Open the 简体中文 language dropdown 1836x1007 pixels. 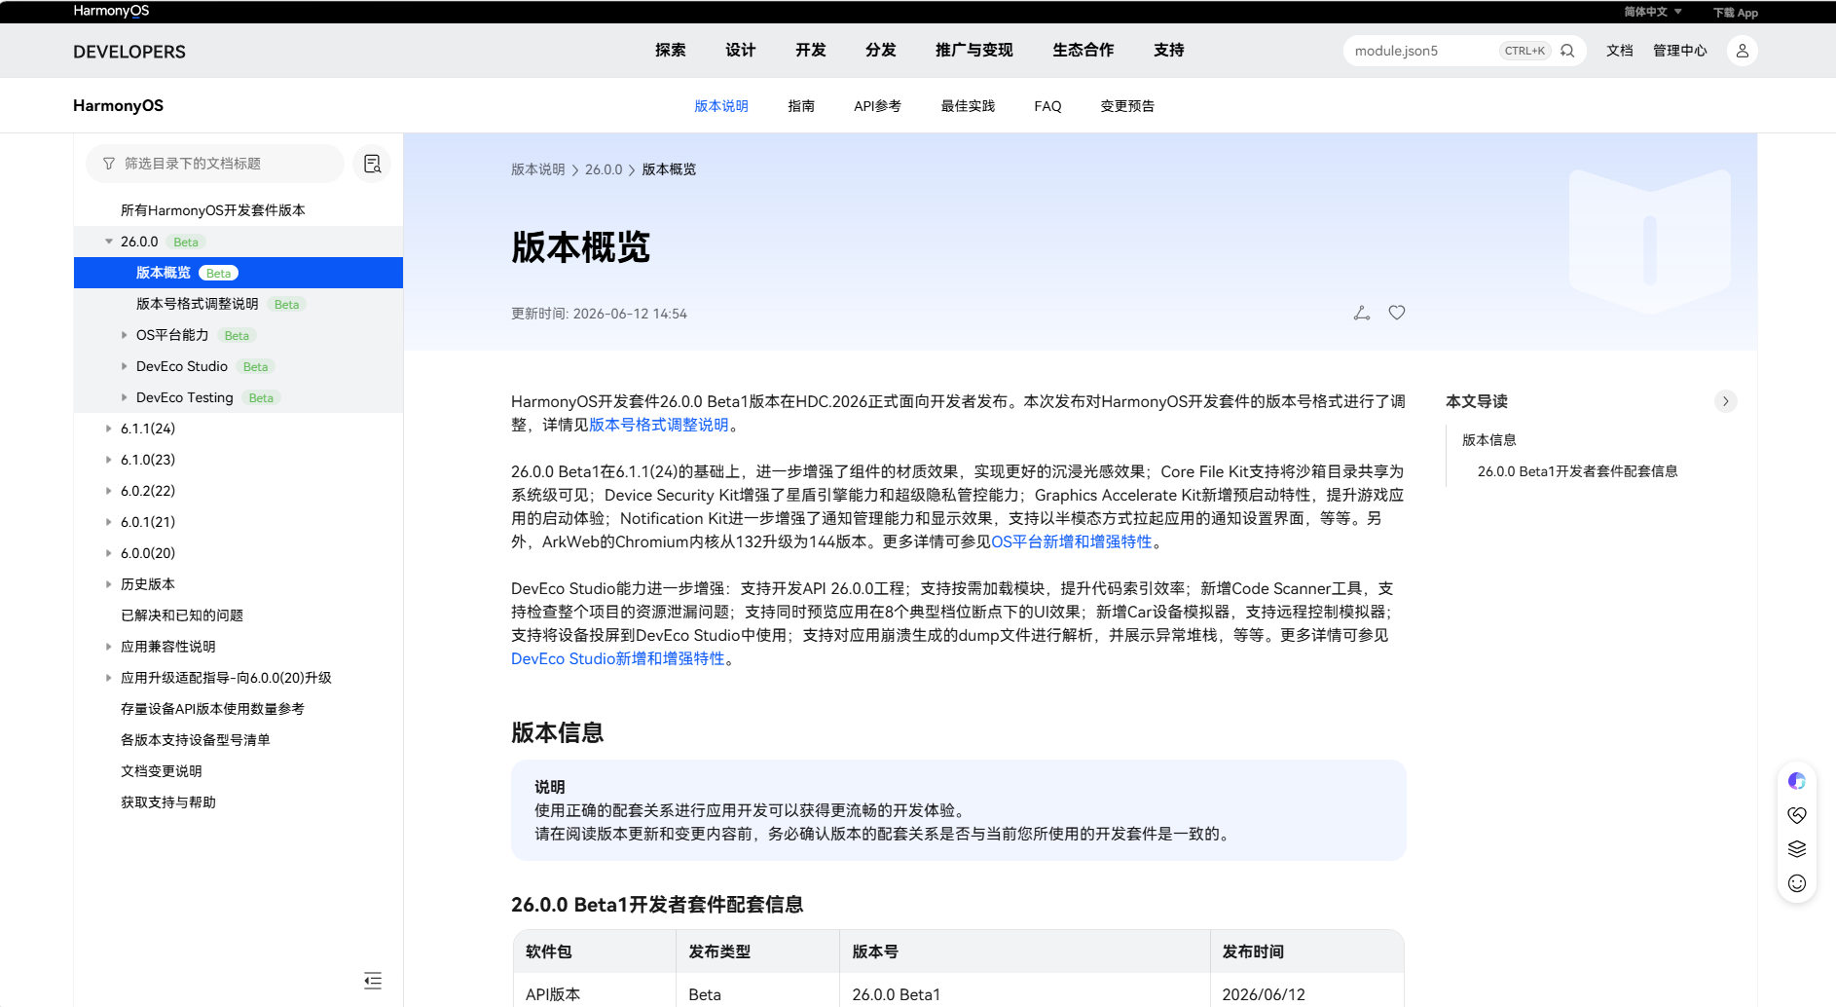click(x=1652, y=12)
